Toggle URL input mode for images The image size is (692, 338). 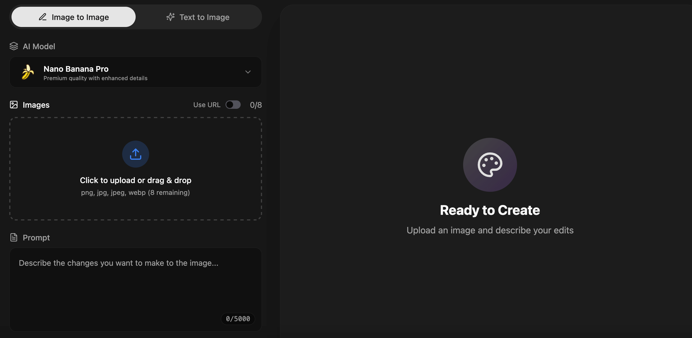click(x=233, y=105)
